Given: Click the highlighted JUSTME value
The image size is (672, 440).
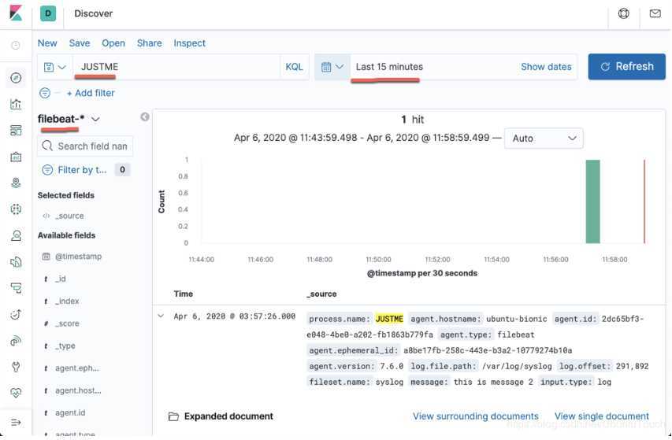Looking at the screenshot, I should (x=389, y=319).
